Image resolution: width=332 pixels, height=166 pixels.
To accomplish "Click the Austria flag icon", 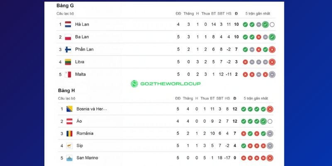I will point(69,121).
